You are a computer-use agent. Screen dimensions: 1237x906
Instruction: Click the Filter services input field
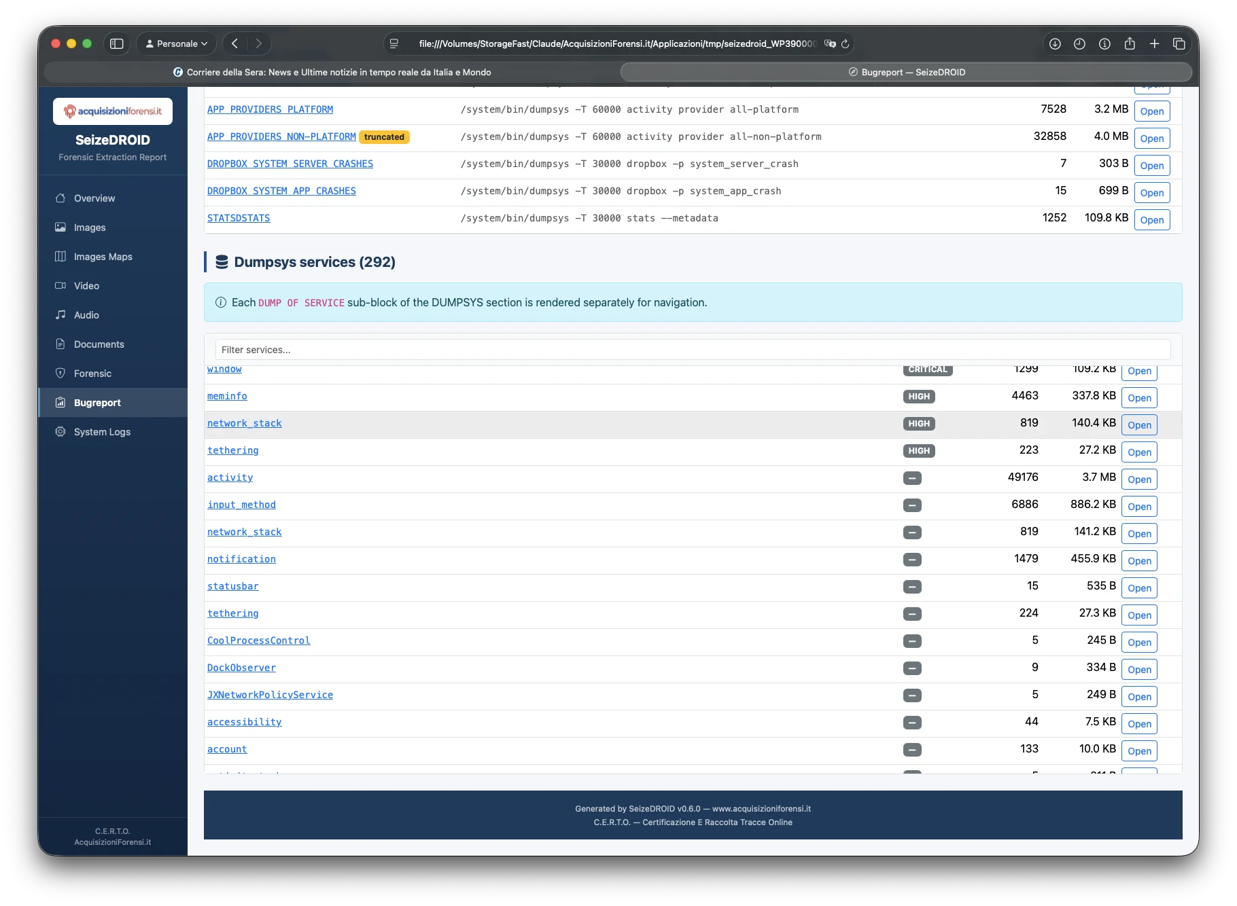[693, 350]
